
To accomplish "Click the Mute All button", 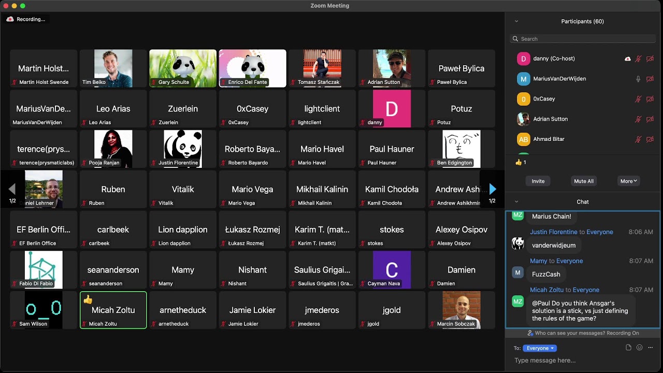I will pos(584,181).
